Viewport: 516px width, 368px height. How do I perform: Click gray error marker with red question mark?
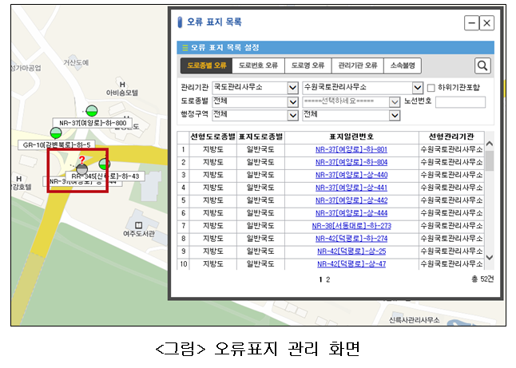tap(81, 168)
